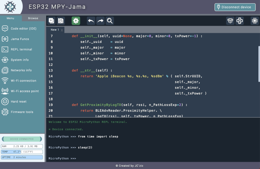The height and width of the screenshot is (169, 260).
Task: Click the open box packages icon
Action: 230,21
